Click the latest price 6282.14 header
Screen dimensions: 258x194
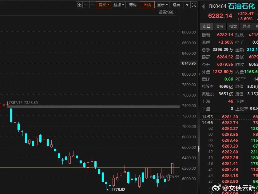tap(220, 16)
